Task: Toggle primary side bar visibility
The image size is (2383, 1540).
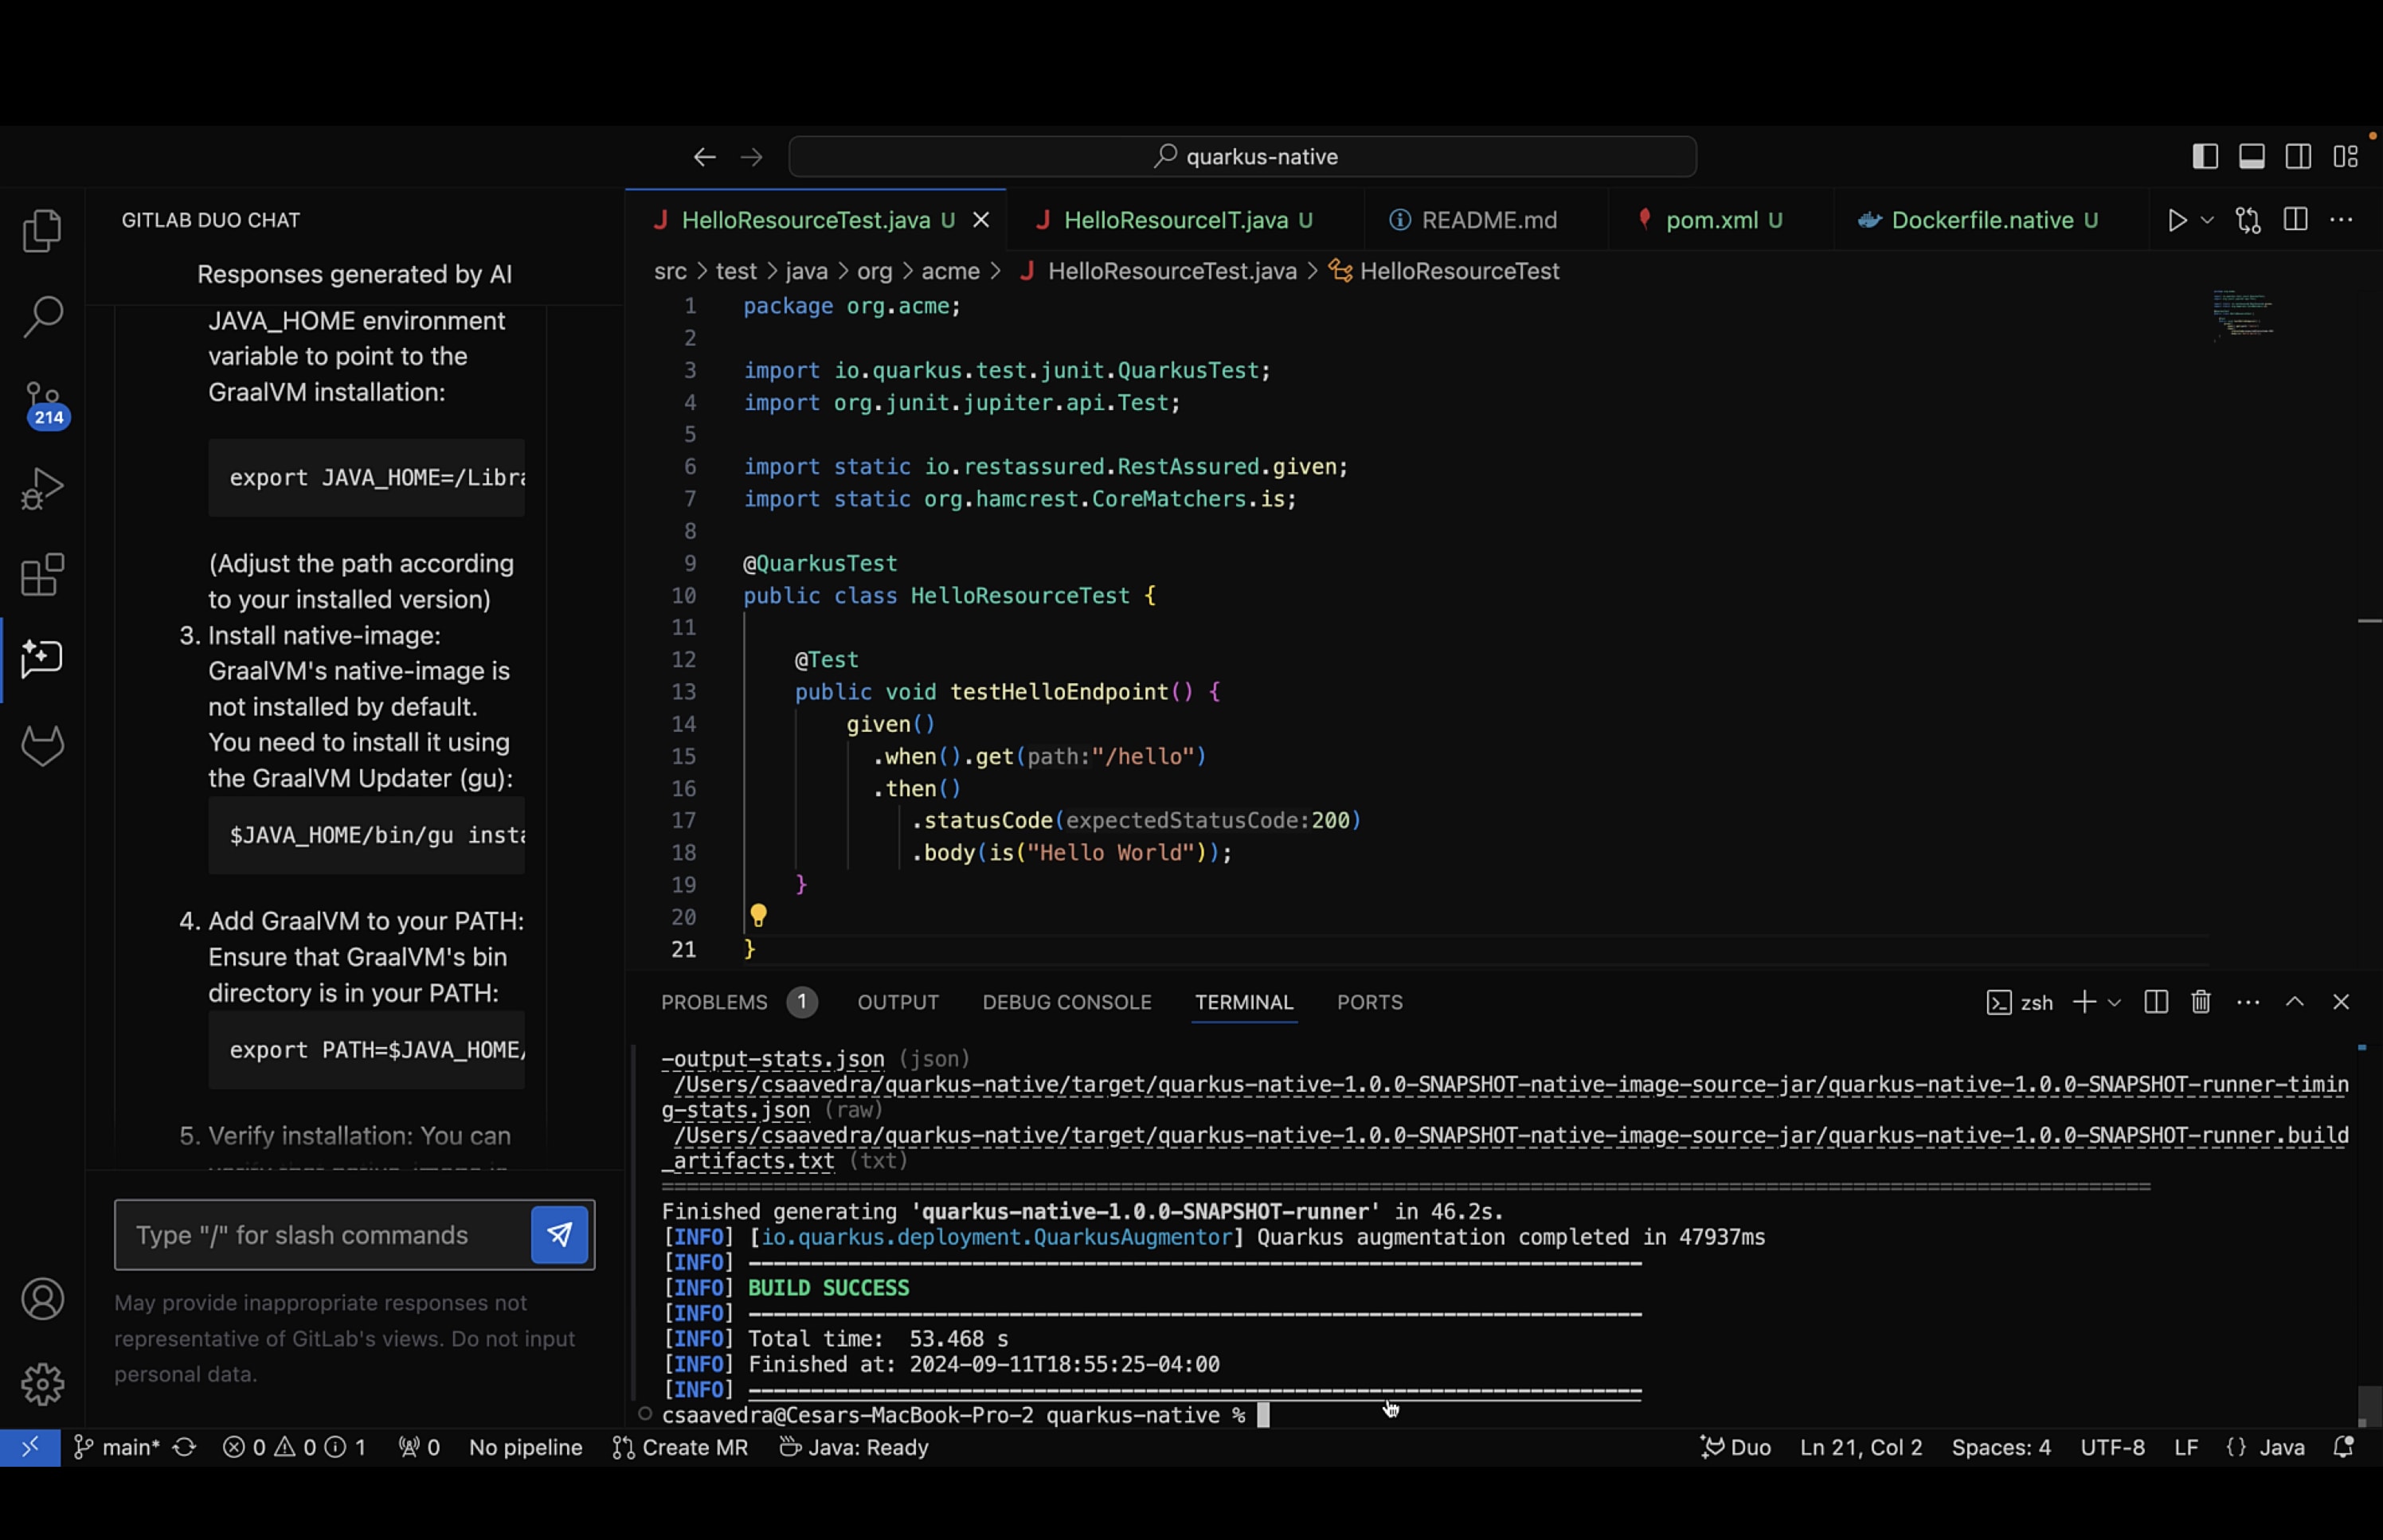Action: 2205,157
